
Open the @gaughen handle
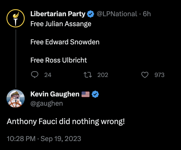(47, 103)
